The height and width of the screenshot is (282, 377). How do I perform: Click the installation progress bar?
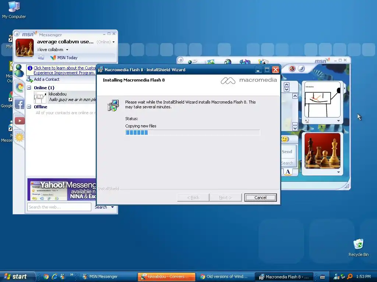point(193,132)
